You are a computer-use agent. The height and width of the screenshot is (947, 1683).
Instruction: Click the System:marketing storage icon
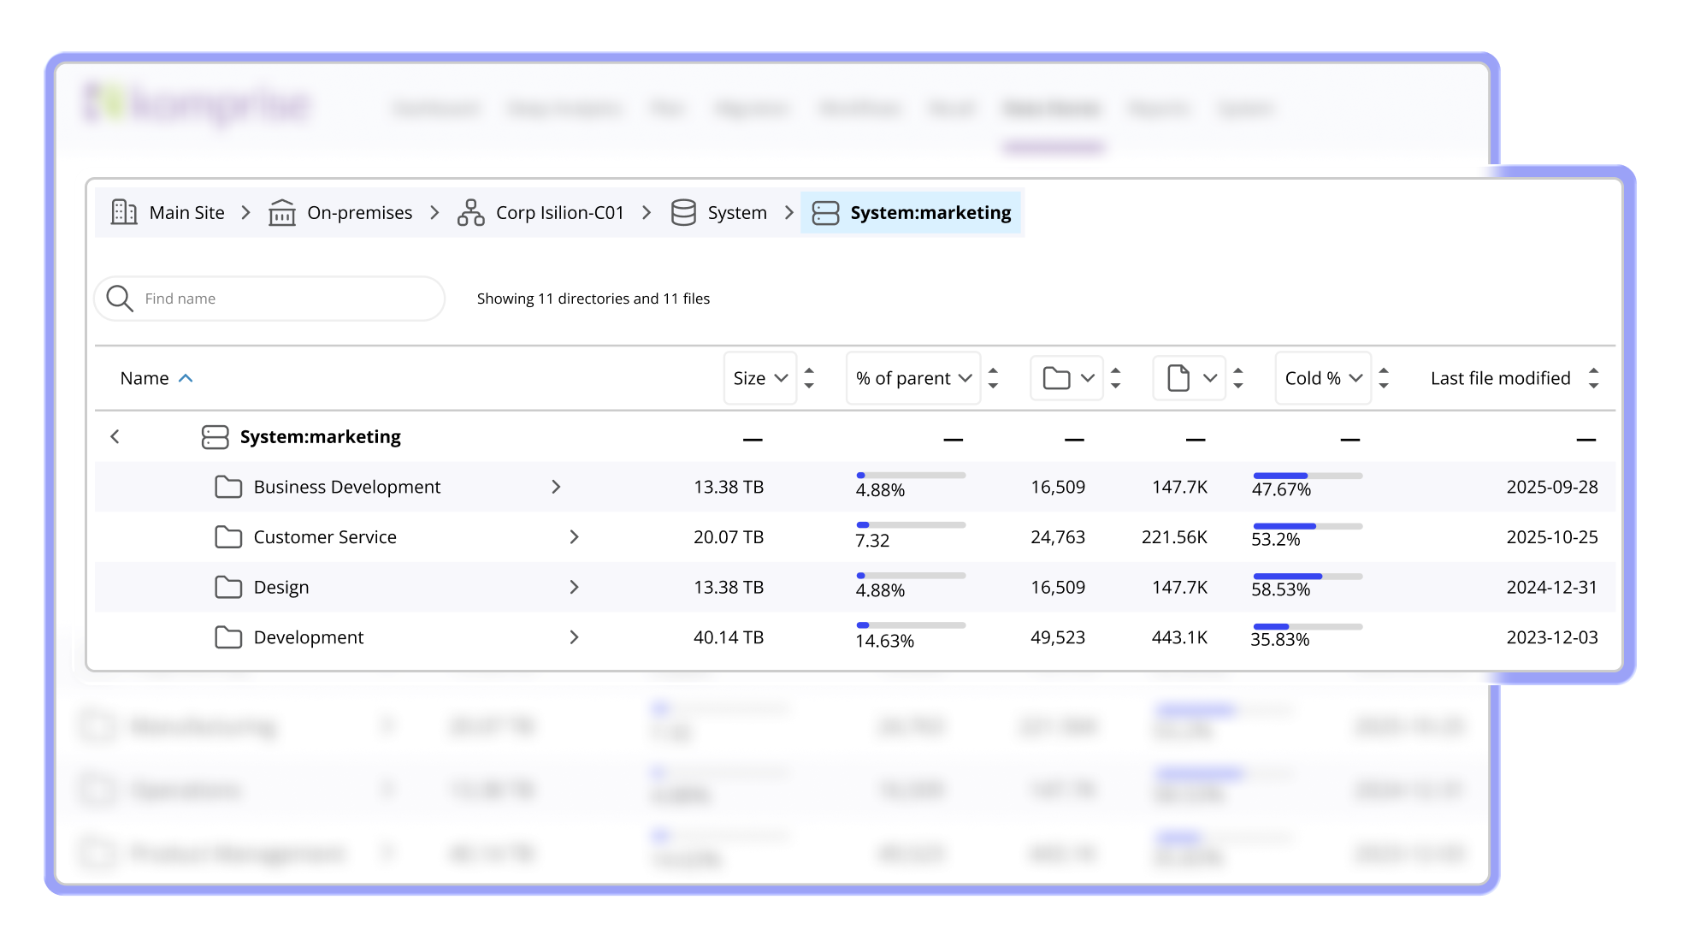tap(825, 212)
